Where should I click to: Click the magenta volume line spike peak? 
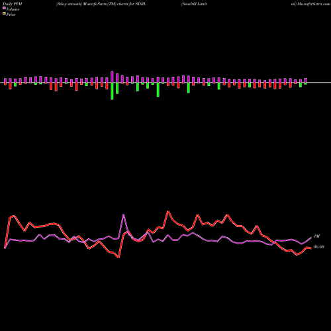coord(123,214)
